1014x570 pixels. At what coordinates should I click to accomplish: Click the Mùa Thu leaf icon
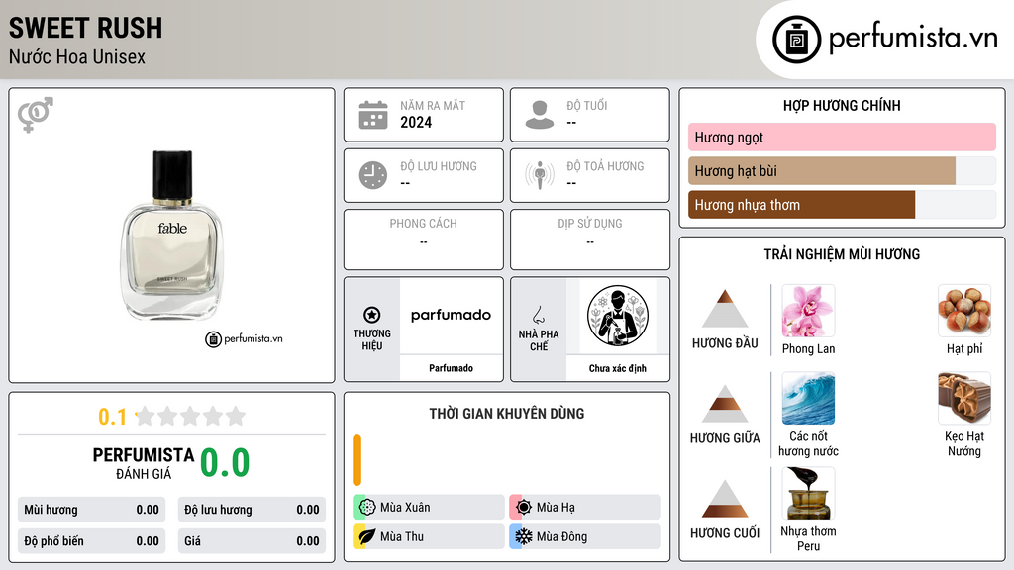(x=367, y=536)
